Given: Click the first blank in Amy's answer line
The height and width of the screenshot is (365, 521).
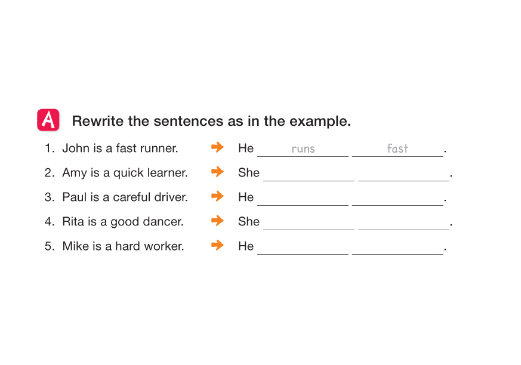Looking at the screenshot, I should (309, 174).
